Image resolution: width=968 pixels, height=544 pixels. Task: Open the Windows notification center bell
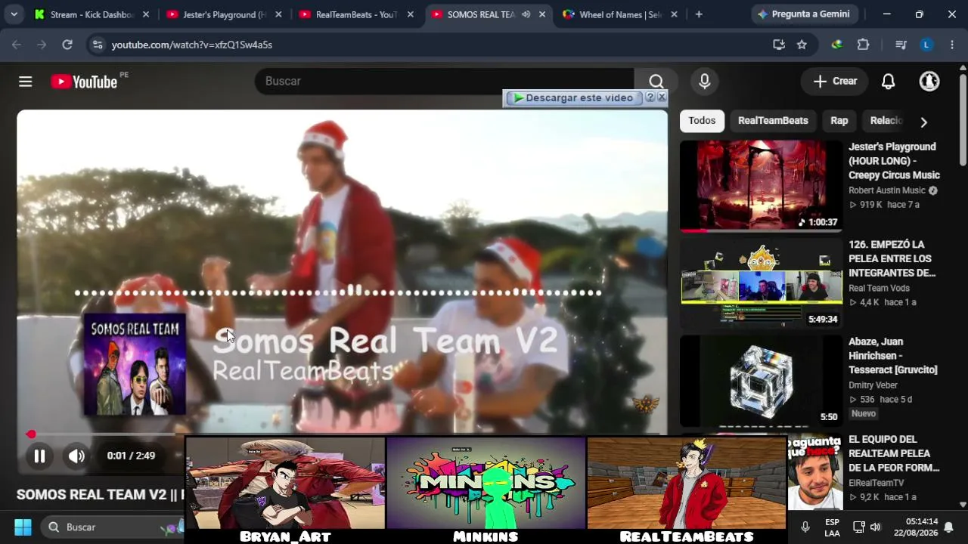pos(948,527)
